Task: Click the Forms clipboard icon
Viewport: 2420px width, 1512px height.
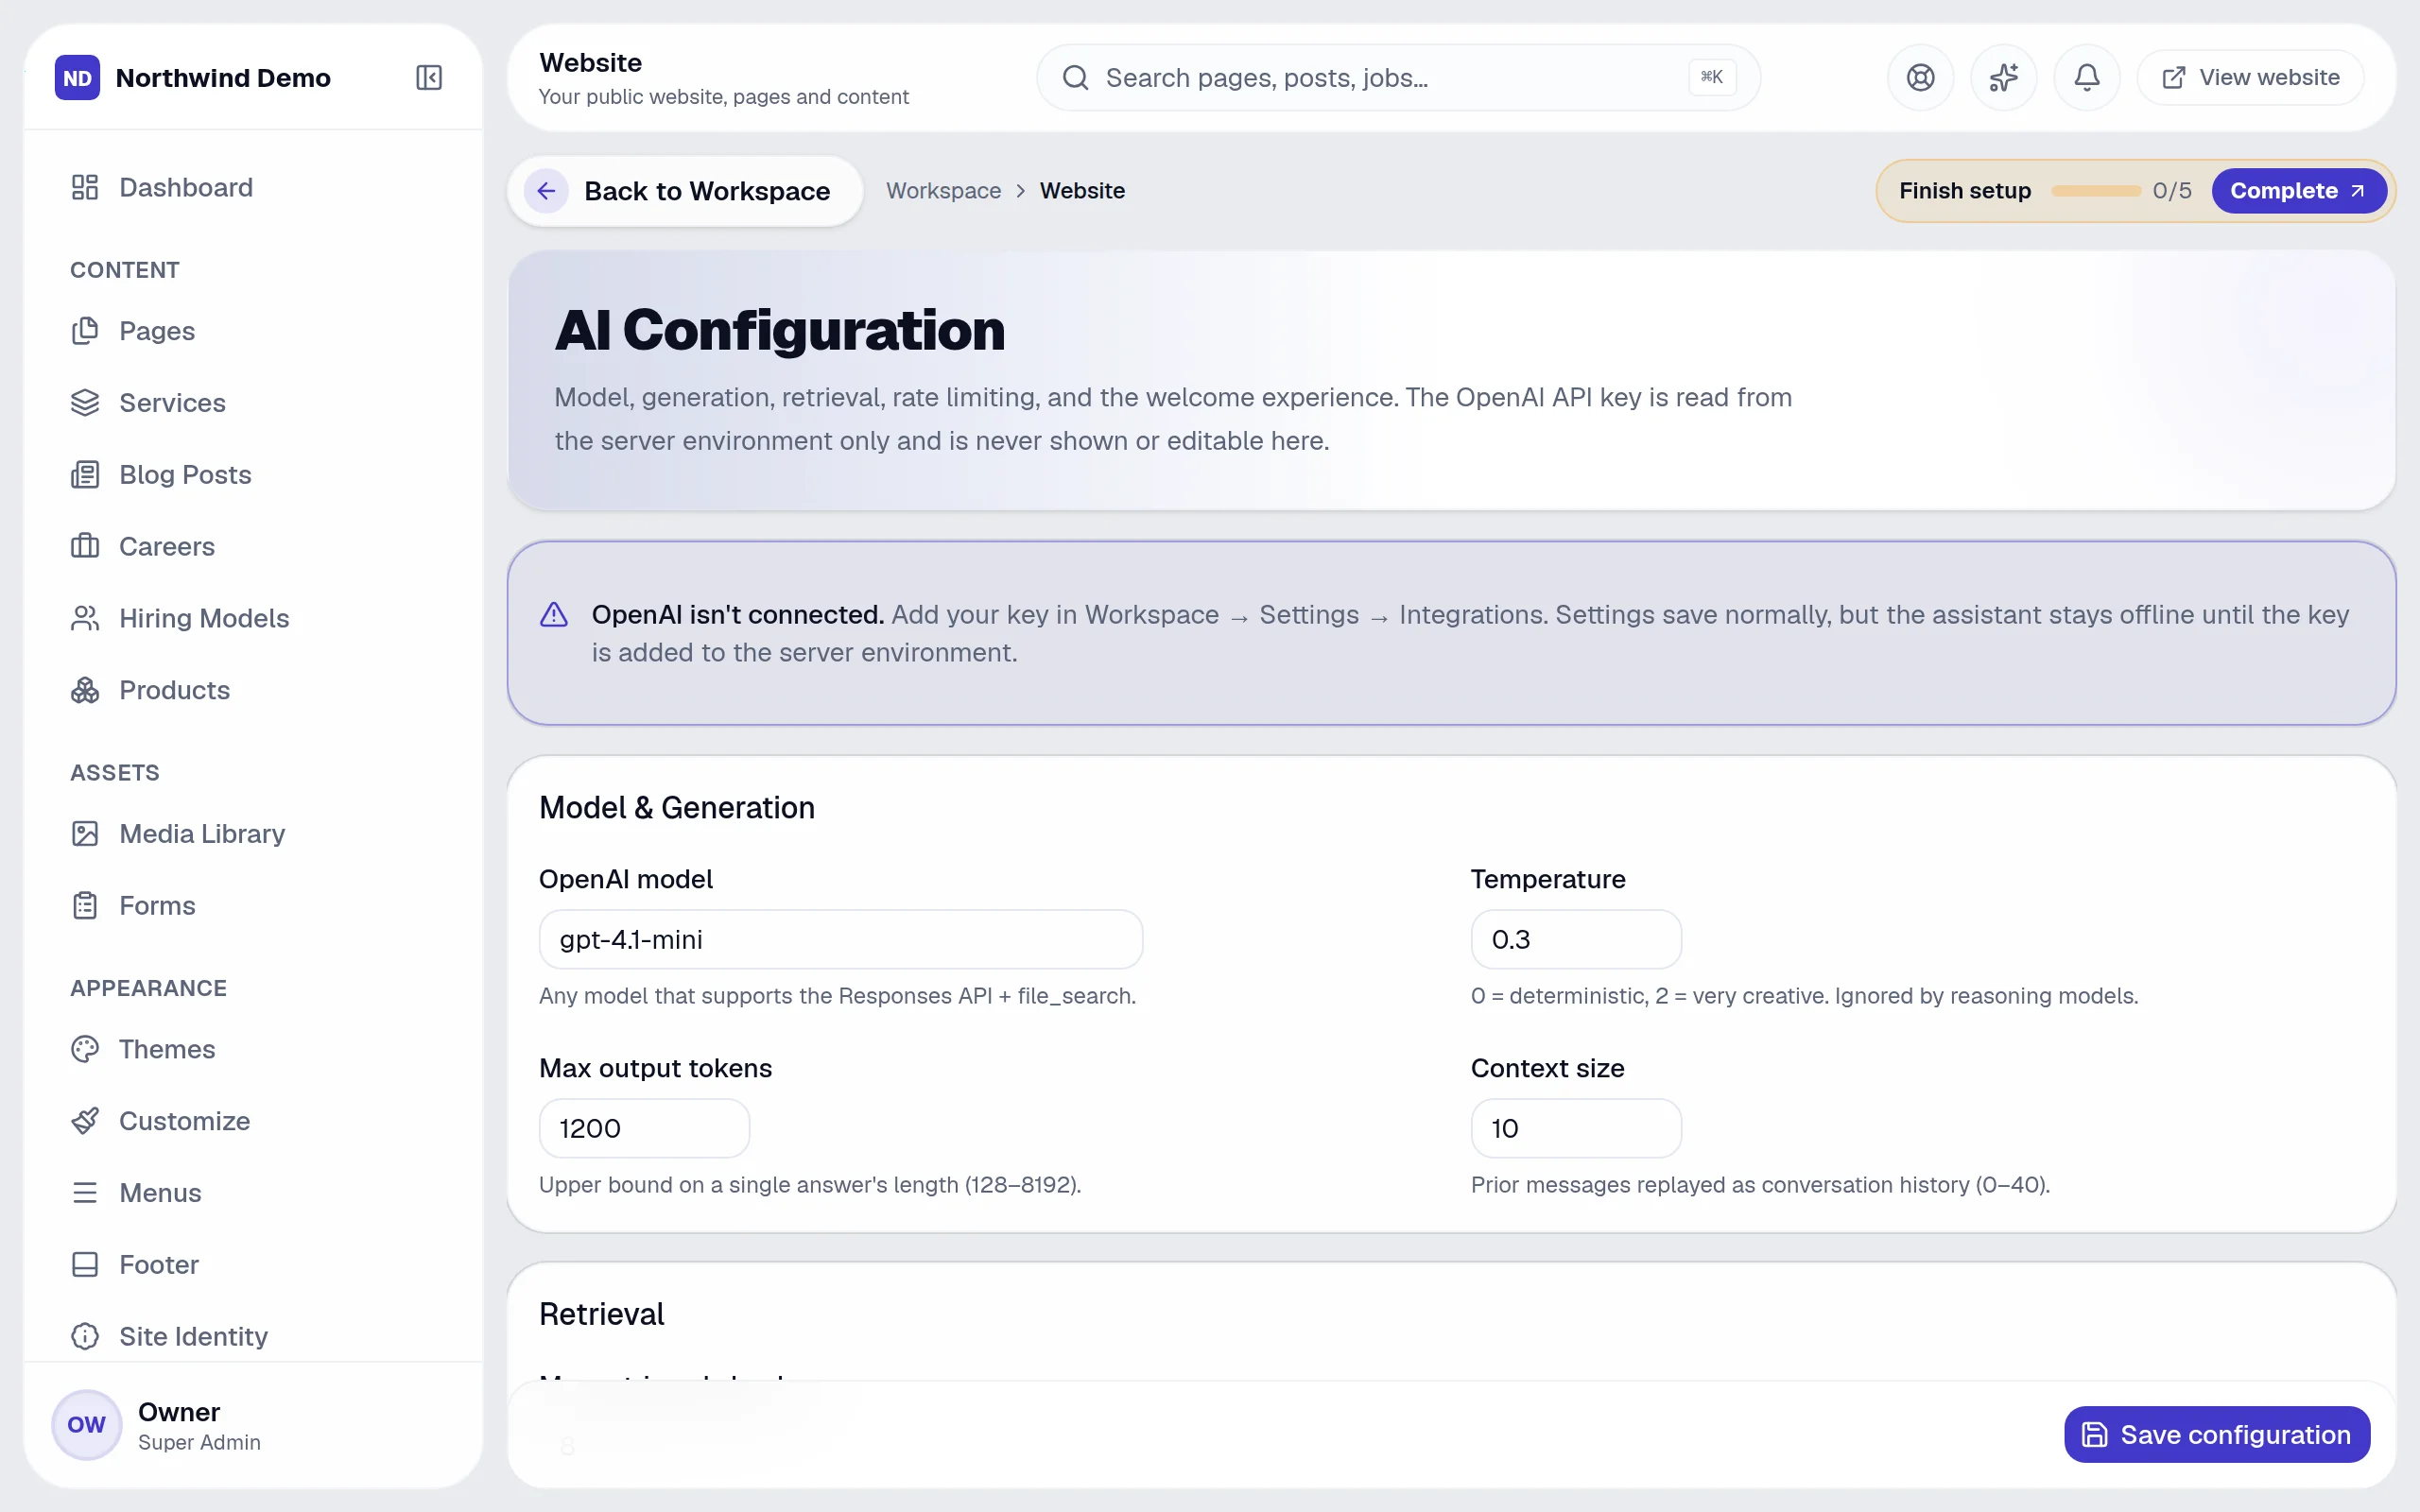Action: pos(85,906)
